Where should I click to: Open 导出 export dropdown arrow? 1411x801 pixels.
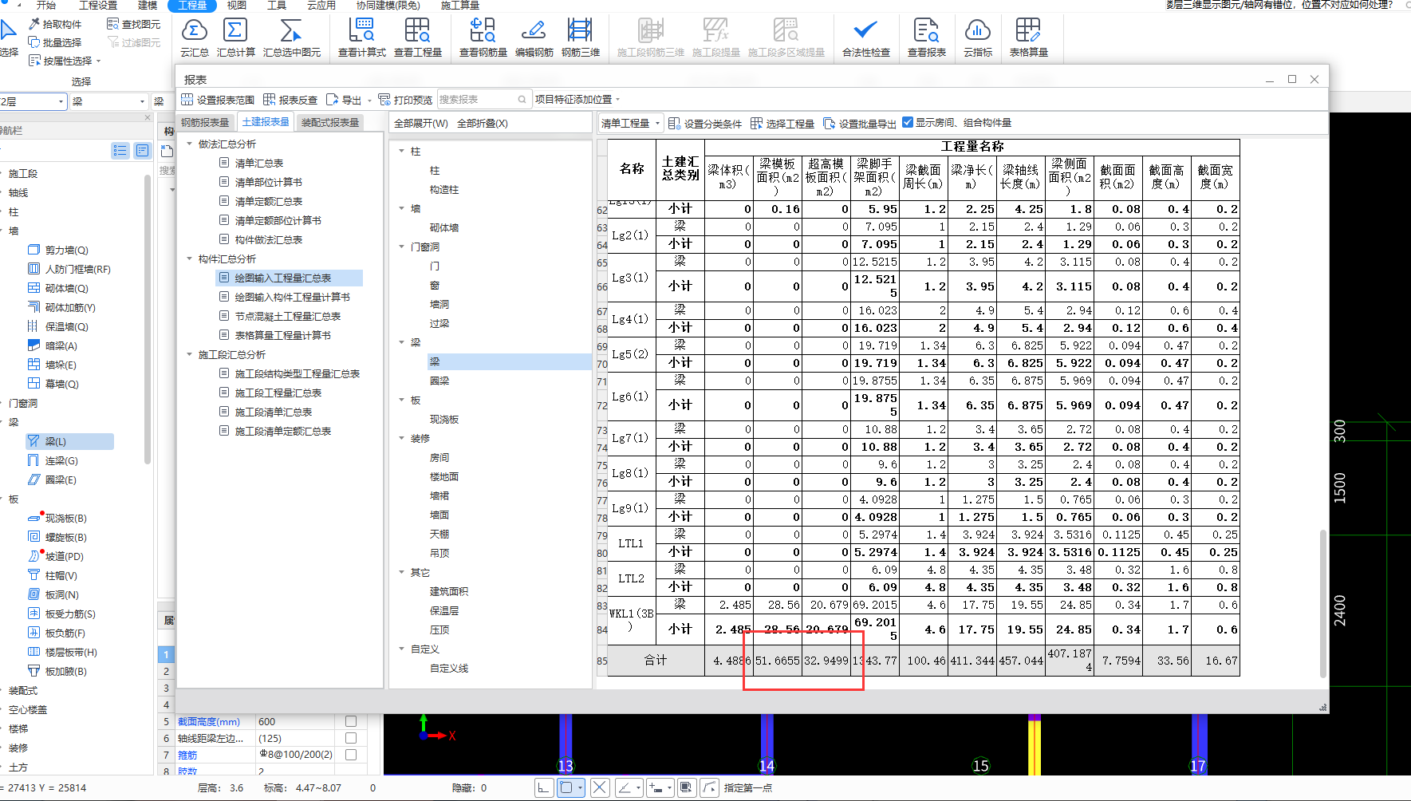tap(369, 101)
